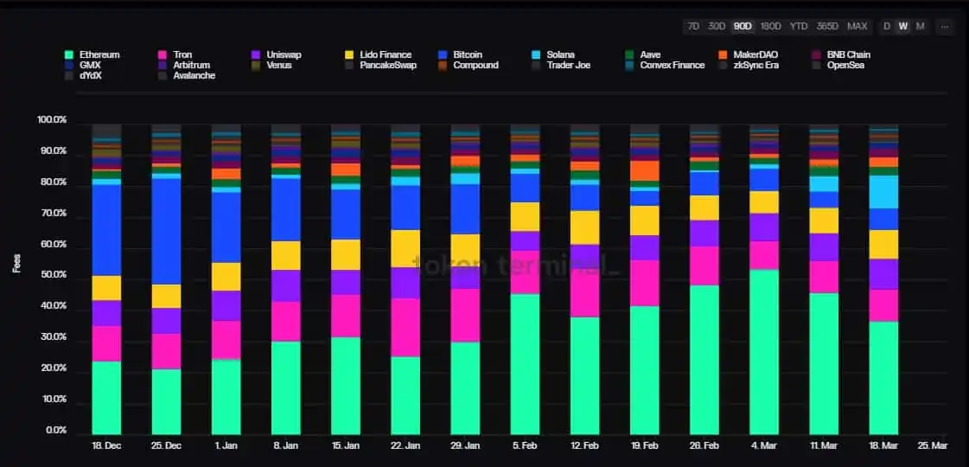Click the 18. Dec x-axis label
Image resolution: width=969 pixels, height=467 pixels.
[x=106, y=446]
